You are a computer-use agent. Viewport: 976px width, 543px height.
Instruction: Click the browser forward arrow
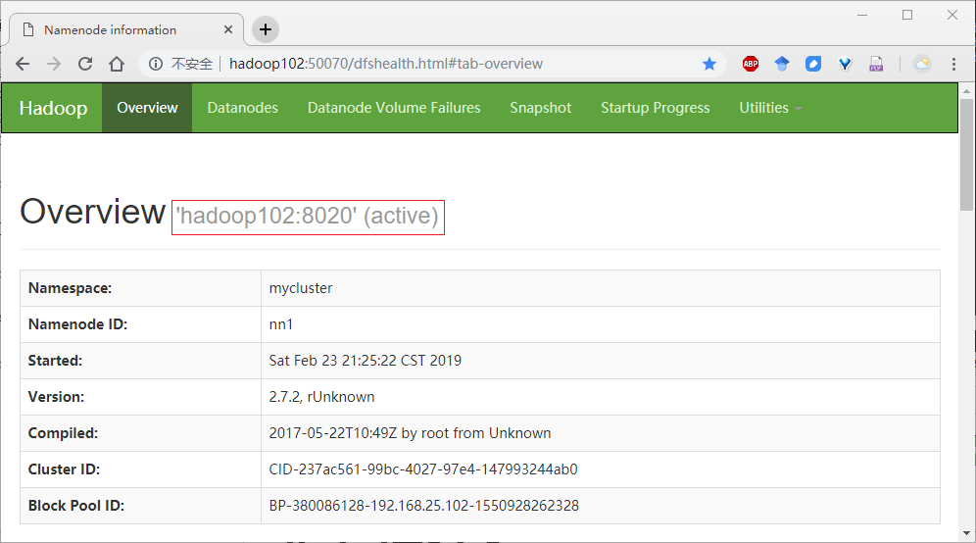(54, 64)
